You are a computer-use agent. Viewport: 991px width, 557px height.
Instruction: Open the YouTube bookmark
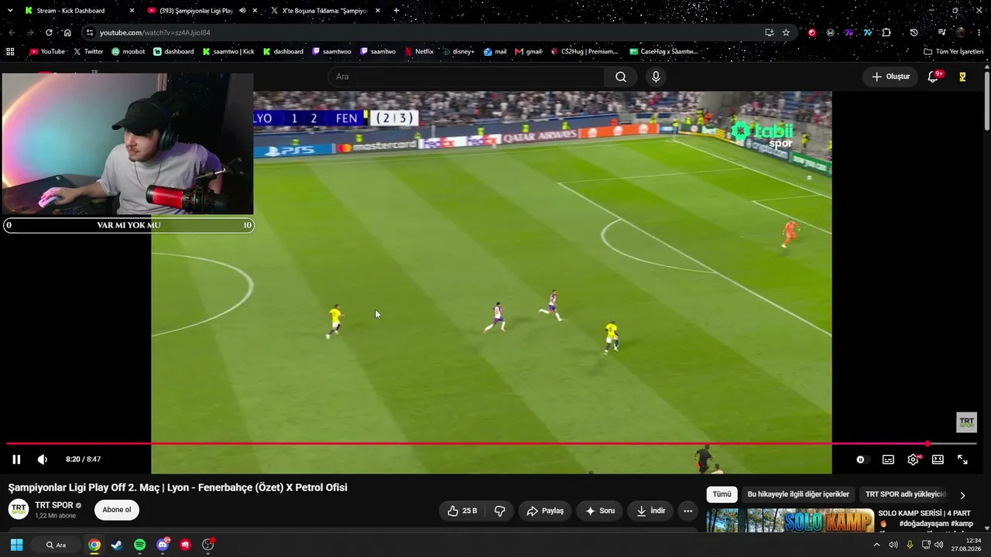pos(47,52)
